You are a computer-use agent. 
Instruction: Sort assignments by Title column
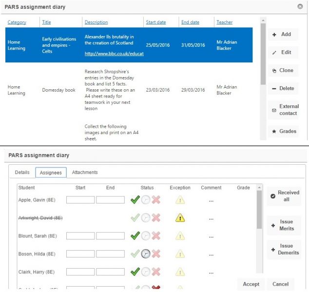pos(46,22)
